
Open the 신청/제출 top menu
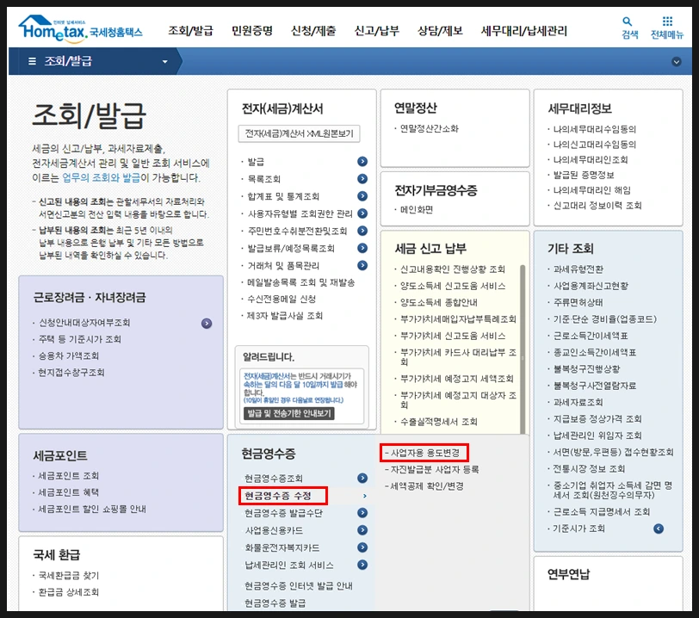(x=313, y=31)
